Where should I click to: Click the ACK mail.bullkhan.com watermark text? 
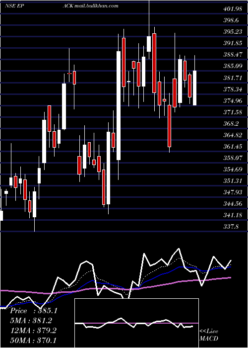tap(90, 6)
